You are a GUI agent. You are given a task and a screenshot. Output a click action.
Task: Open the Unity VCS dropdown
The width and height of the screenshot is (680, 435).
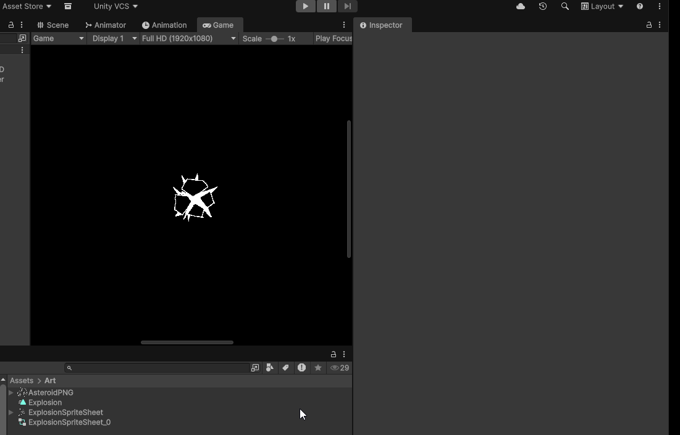pyautogui.click(x=115, y=6)
